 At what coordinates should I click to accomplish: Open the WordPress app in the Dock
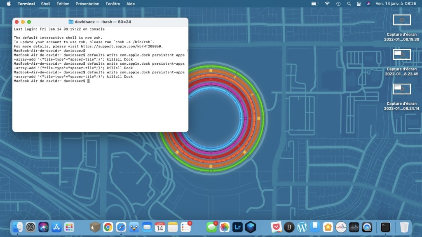point(302,227)
